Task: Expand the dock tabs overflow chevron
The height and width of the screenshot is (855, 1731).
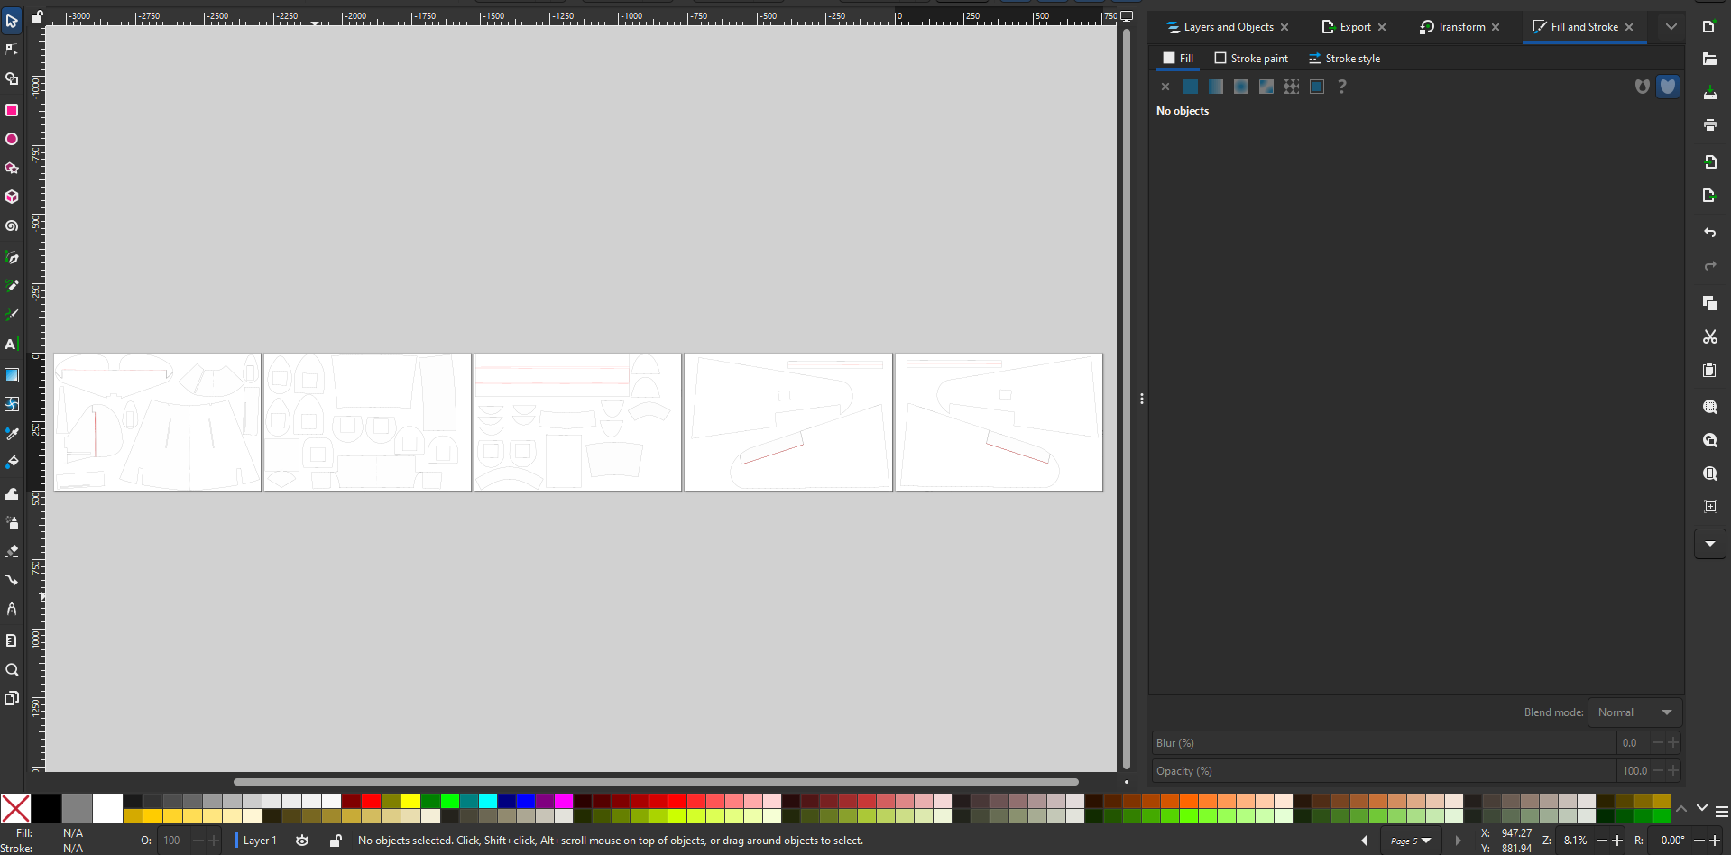Action: tap(1671, 27)
